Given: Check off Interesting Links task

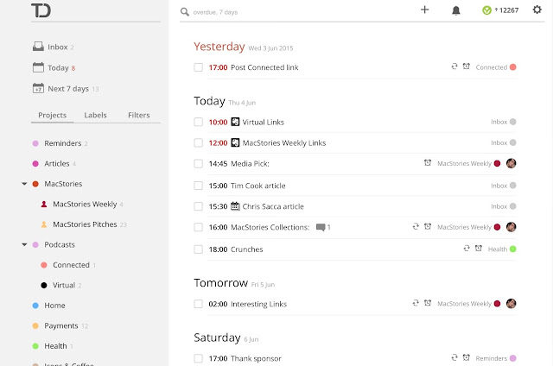Looking at the screenshot, I should click(198, 304).
